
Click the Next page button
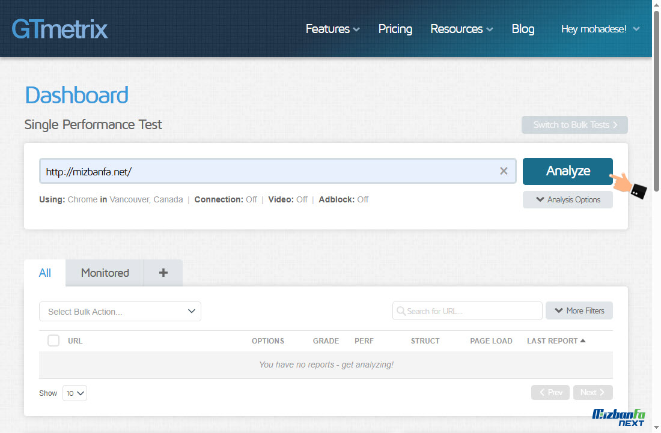point(592,392)
